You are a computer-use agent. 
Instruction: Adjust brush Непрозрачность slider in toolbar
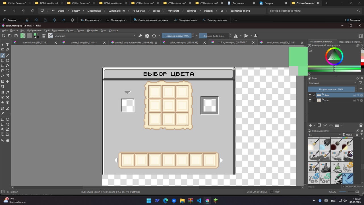[177, 36]
